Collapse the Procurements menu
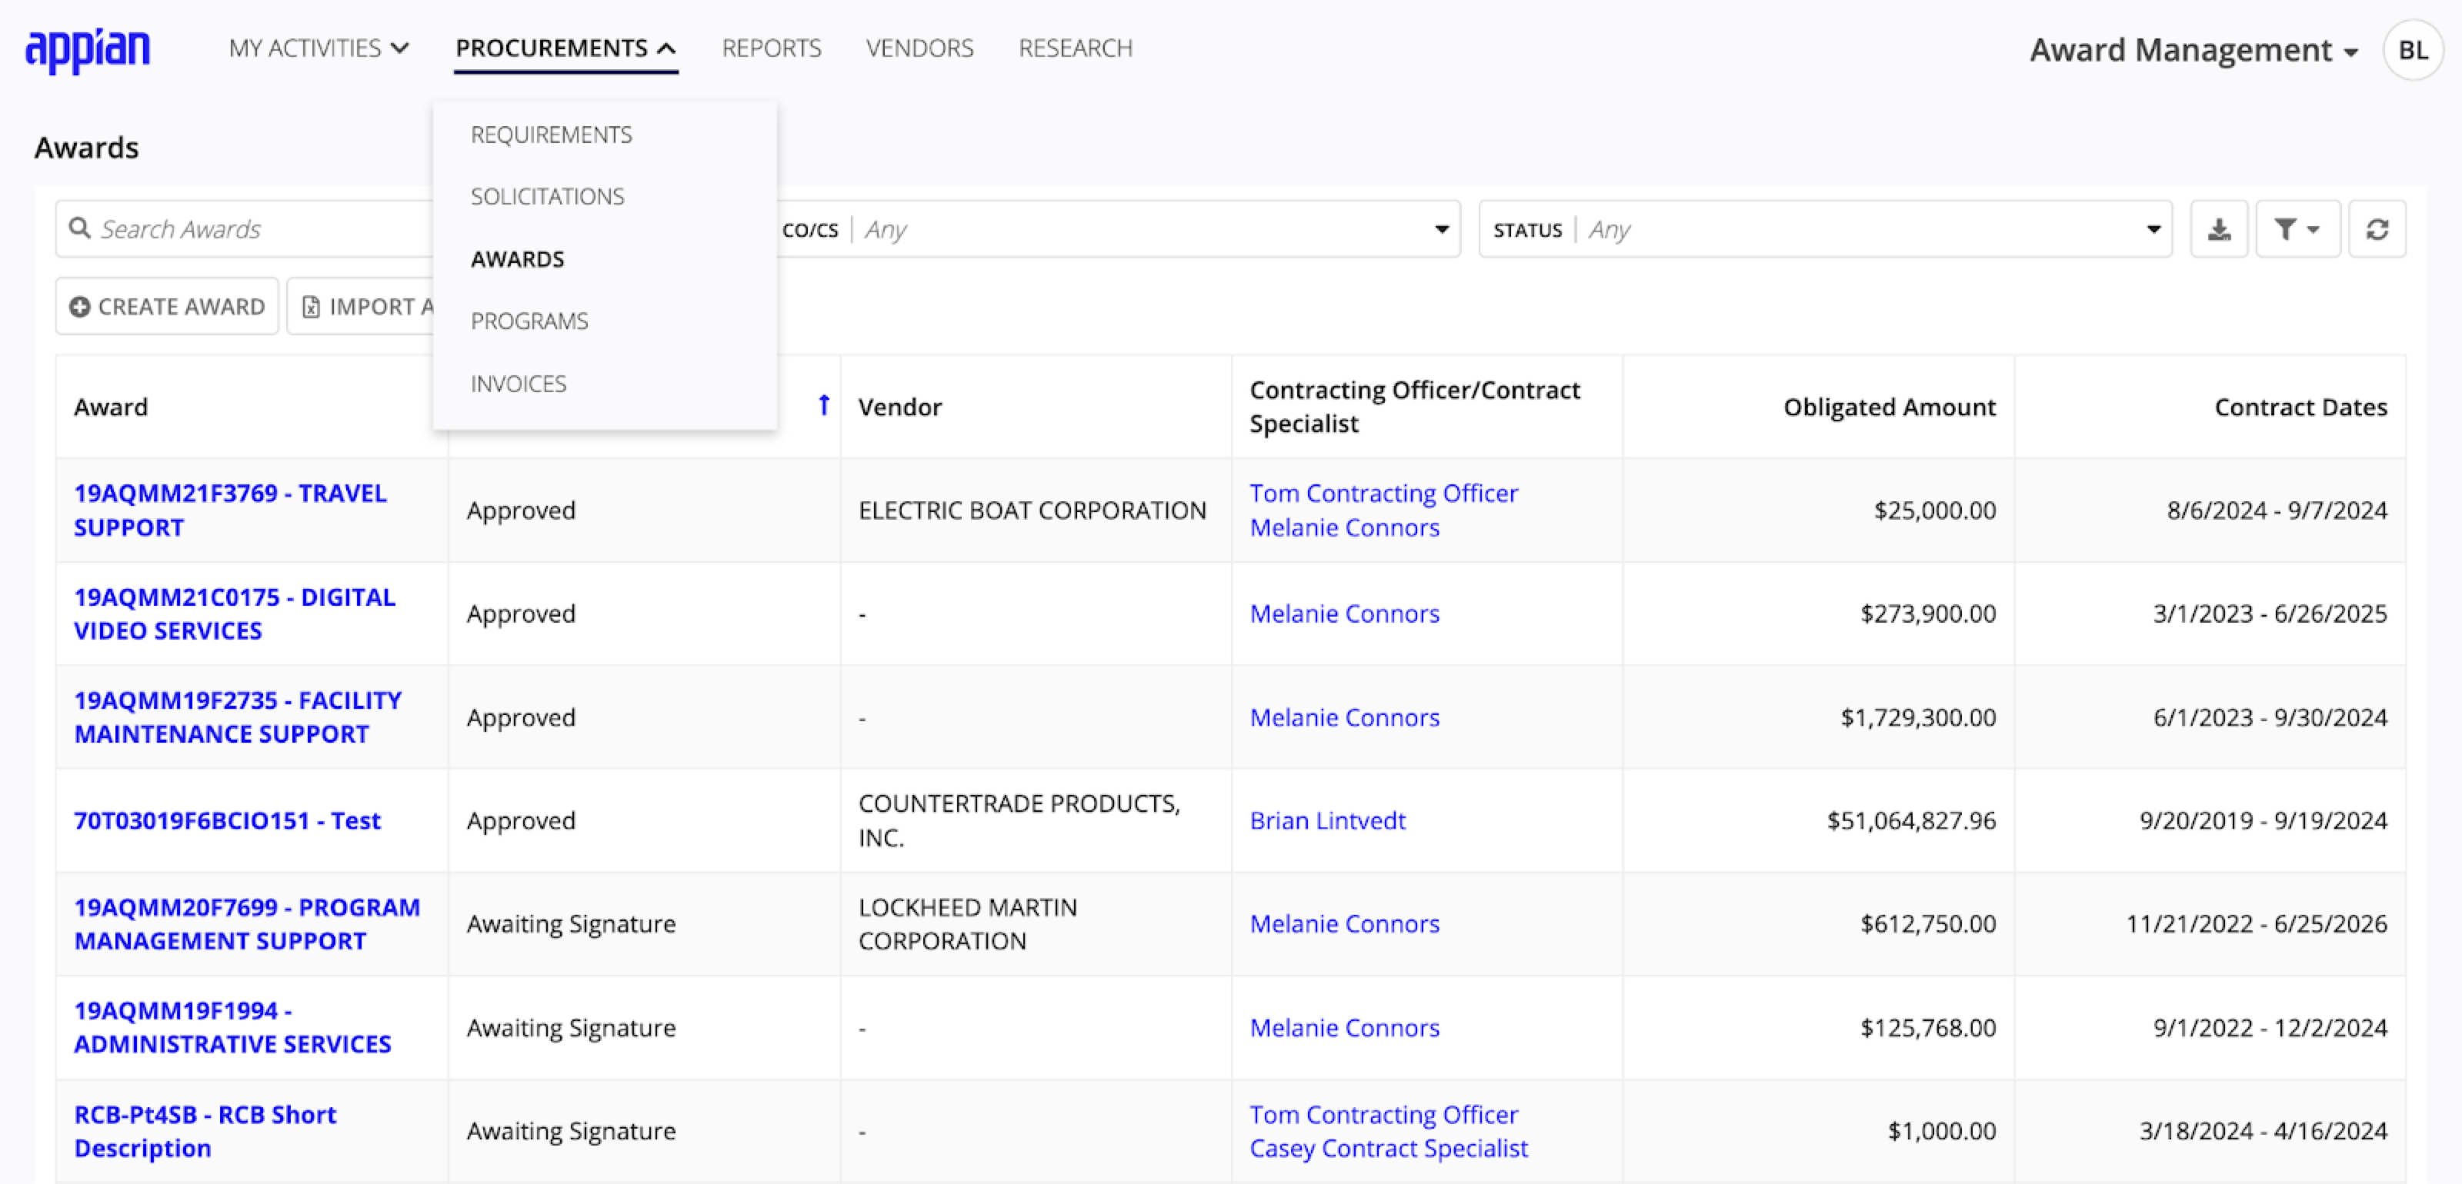The height and width of the screenshot is (1184, 2462). tap(565, 48)
